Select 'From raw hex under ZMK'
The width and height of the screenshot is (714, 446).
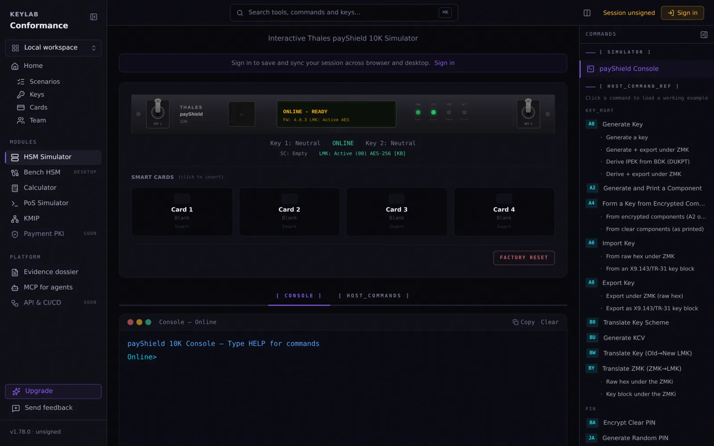click(x=640, y=256)
